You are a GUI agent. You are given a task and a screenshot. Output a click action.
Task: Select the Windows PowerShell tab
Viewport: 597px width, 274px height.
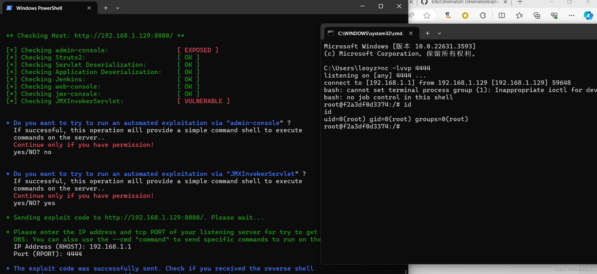point(49,8)
